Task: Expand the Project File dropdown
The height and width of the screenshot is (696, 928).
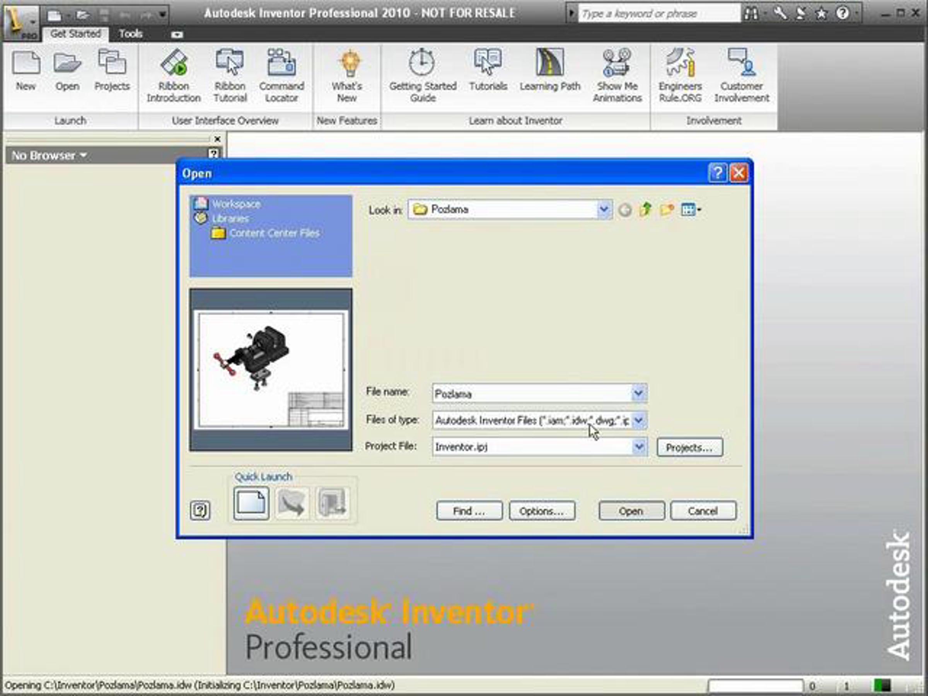Action: [638, 447]
